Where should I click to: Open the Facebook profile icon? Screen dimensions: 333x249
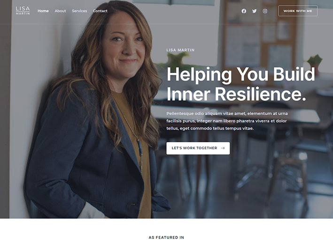click(244, 11)
